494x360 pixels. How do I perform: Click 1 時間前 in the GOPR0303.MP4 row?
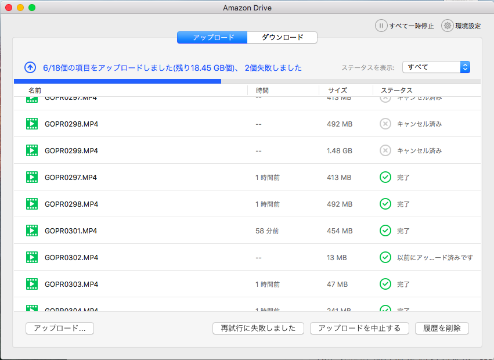click(x=268, y=284)
